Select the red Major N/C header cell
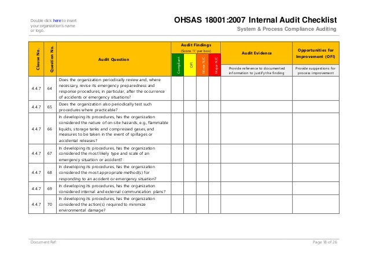Viewport: 369px width, 262px height. pos(215,65)
